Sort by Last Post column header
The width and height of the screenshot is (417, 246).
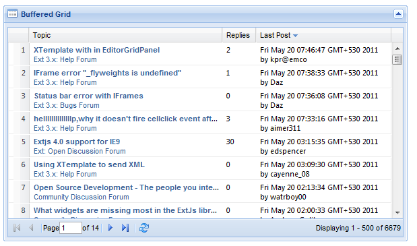[x=323, y=35]
